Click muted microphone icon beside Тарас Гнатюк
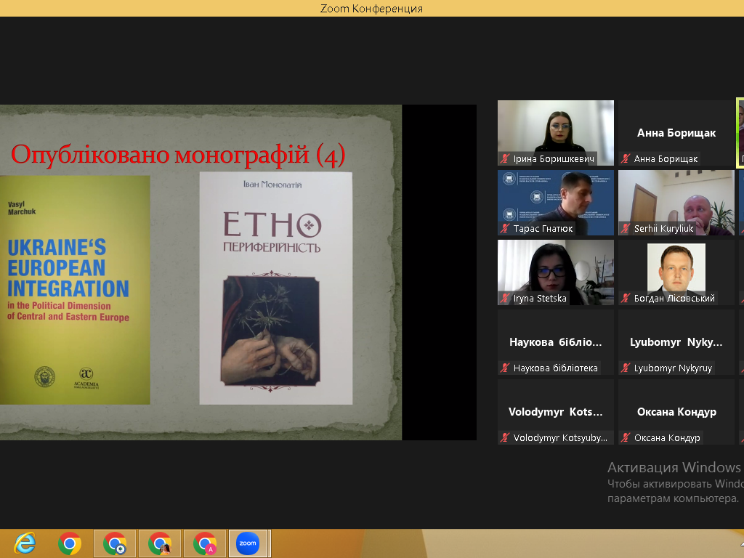This screenshot has width=744, height=558. click(505, 229)
